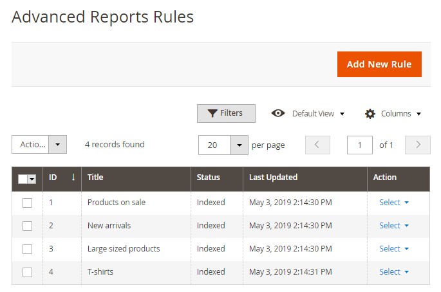Check the box for Products on sale
The width and height of the screenshot is (441, 292).
pyautogui.click(x=27, y=203)
